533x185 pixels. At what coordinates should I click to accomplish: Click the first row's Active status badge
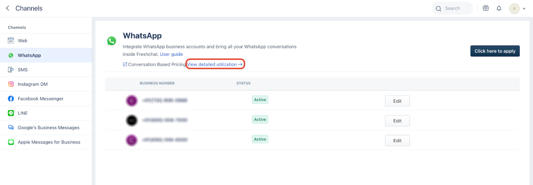click(260, 100)
